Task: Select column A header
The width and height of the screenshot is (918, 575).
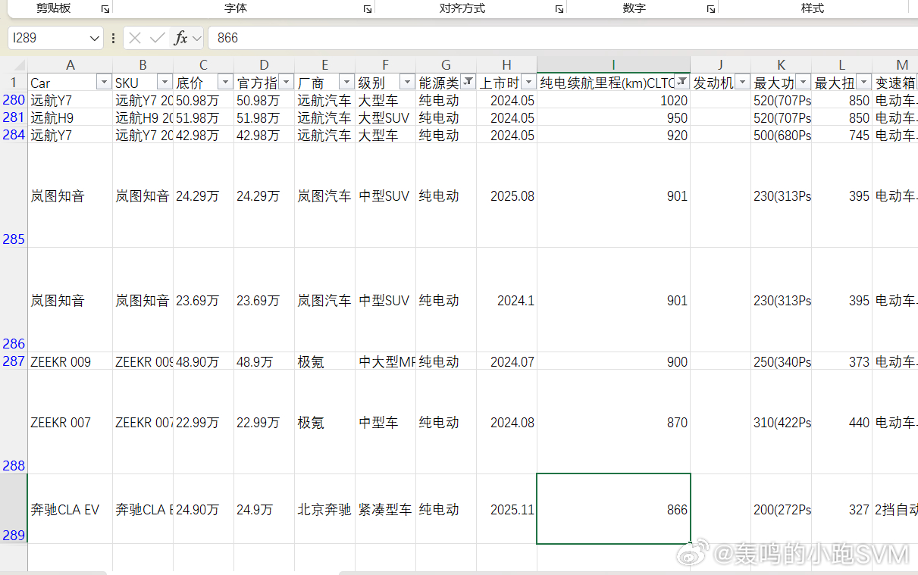Action: coord(70,65)
